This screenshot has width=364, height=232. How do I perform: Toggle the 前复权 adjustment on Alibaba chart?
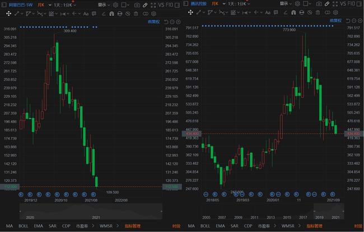(153, 21)
